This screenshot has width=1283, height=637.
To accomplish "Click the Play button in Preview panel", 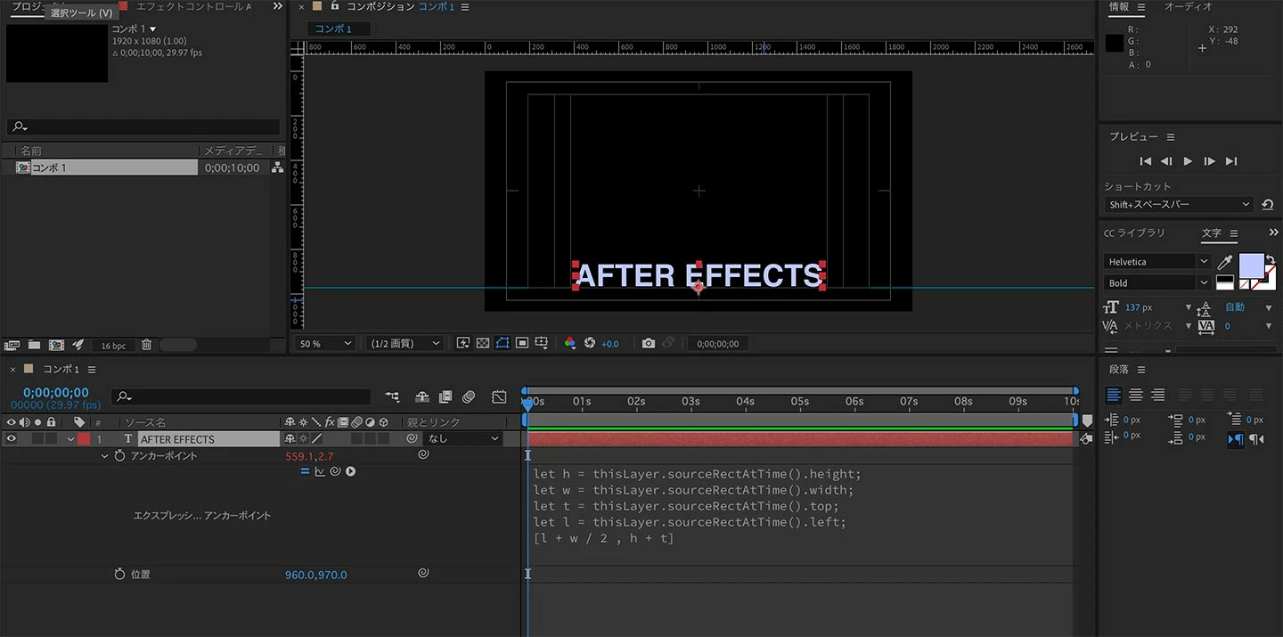I will [x=1188, y=161].
